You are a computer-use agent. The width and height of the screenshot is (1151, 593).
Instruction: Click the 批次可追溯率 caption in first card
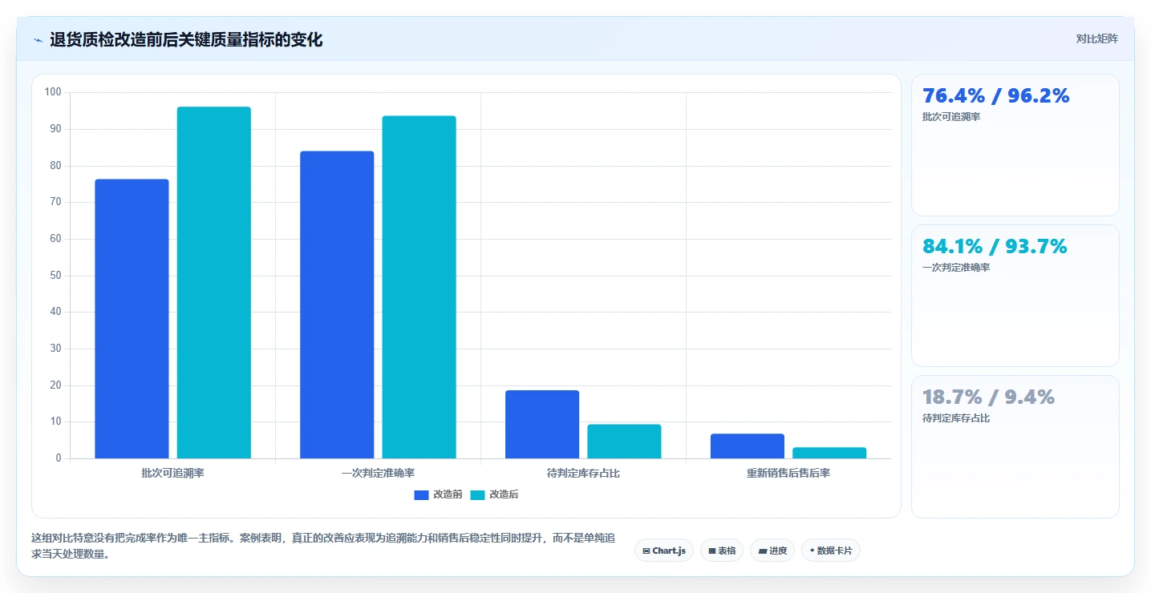point(951,116)
